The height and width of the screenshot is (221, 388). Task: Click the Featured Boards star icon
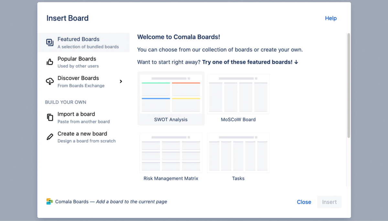point(50,42)
